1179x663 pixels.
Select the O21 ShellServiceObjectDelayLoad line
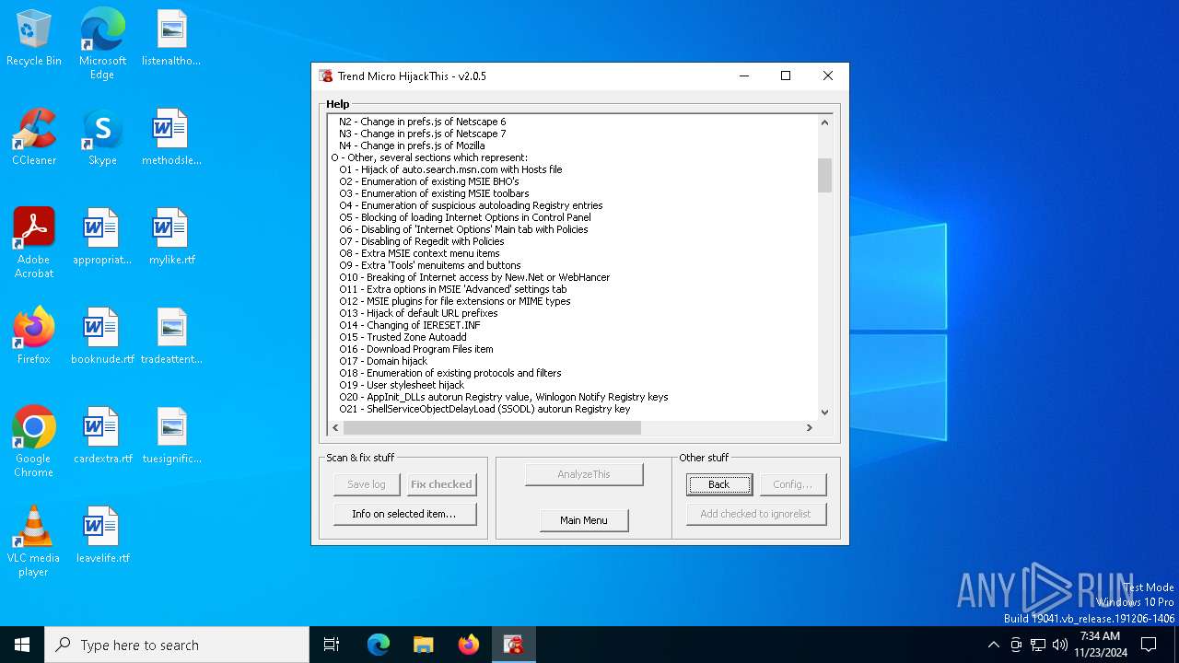point(484,409)
